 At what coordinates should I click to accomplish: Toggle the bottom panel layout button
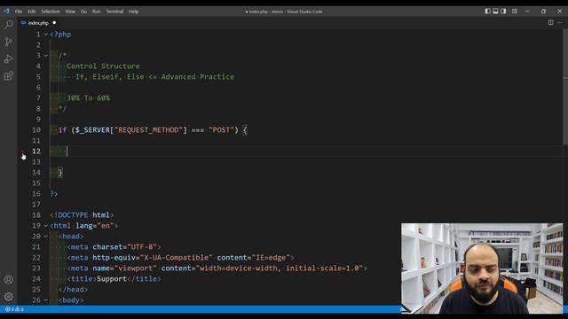495,12
